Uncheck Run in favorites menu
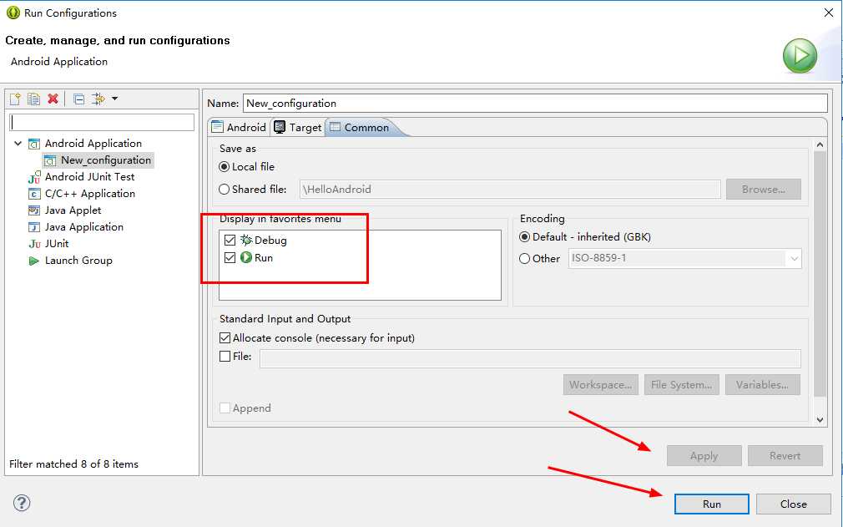Screen dimensions: 843x527 (x=230, y=258)
